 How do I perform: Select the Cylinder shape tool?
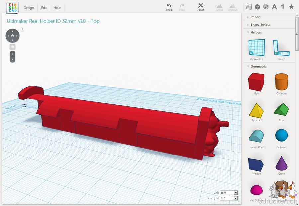tap(281, 82)
